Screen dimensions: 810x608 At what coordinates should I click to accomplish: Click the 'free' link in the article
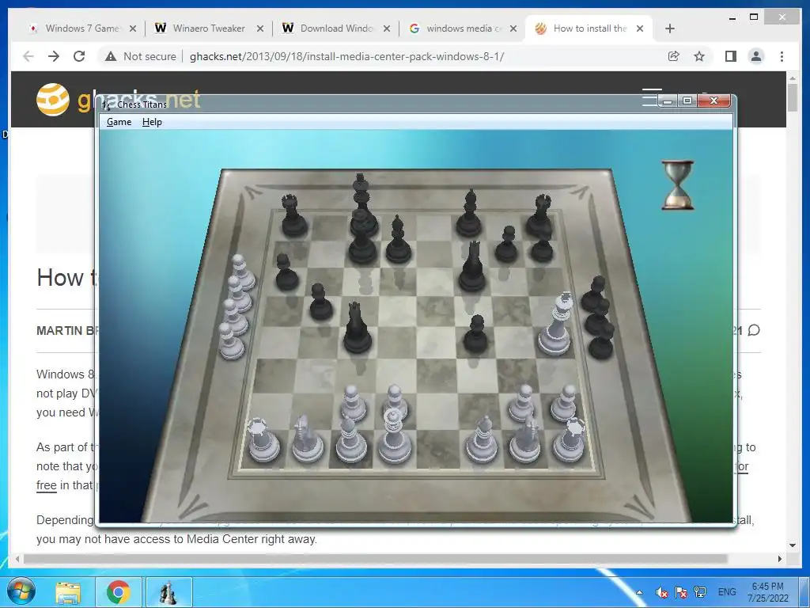[x=47, y=485]
